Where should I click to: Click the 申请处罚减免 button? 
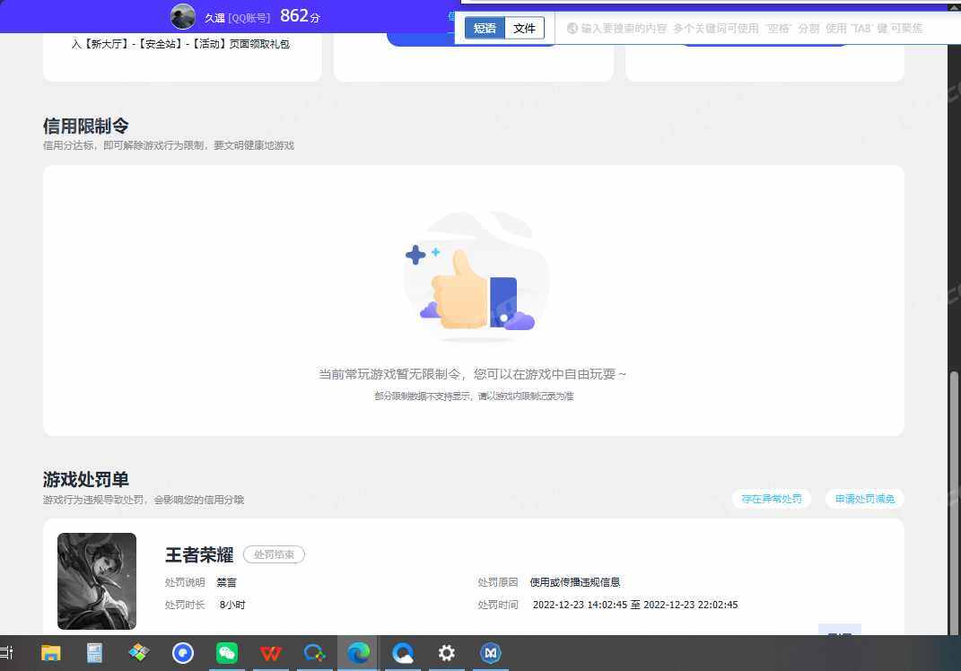point(865,499)
